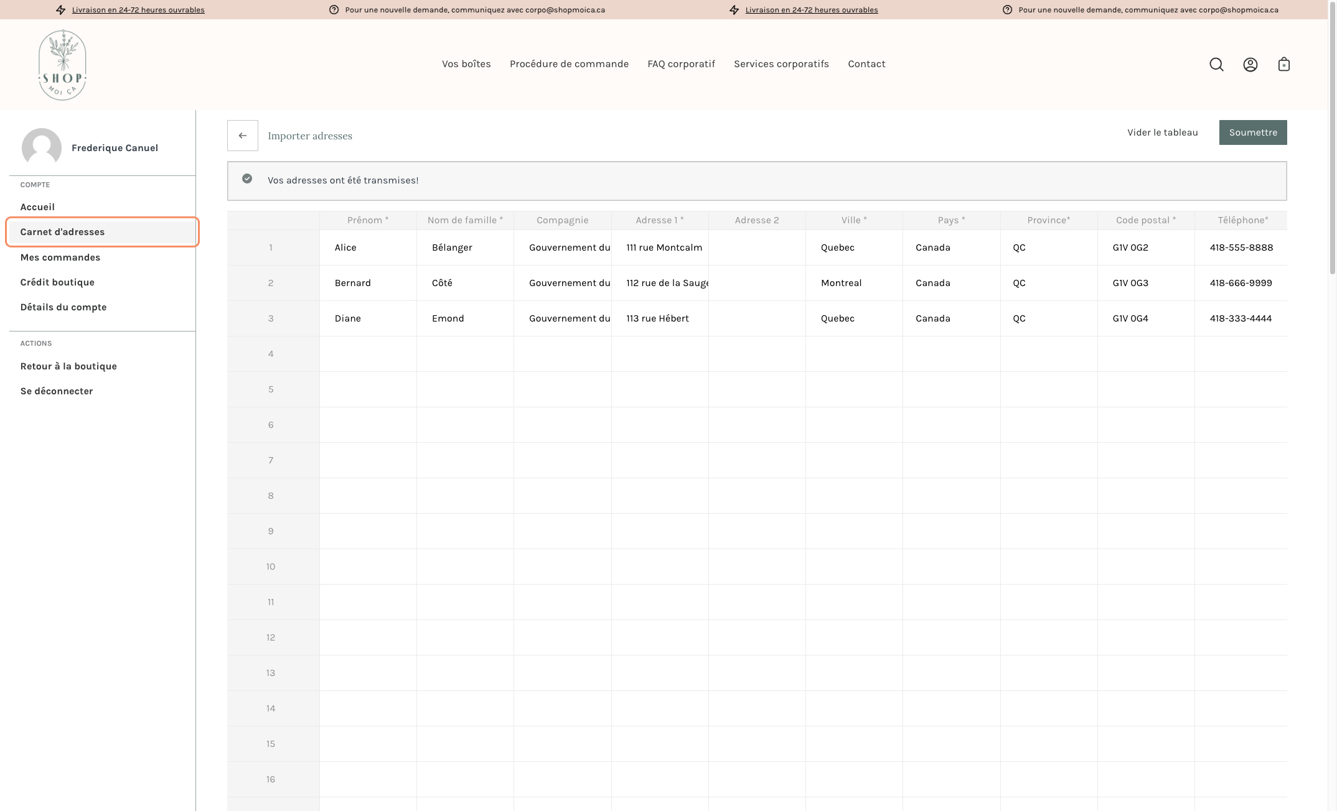Viewport: 1337px width, 811px height.
Task: Select the Montreal city cell
Action: click(854, 283)
